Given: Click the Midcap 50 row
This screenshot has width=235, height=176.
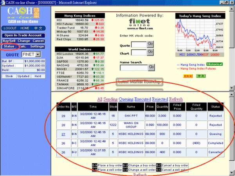Looking at the screenshot, I should point(80,32).
